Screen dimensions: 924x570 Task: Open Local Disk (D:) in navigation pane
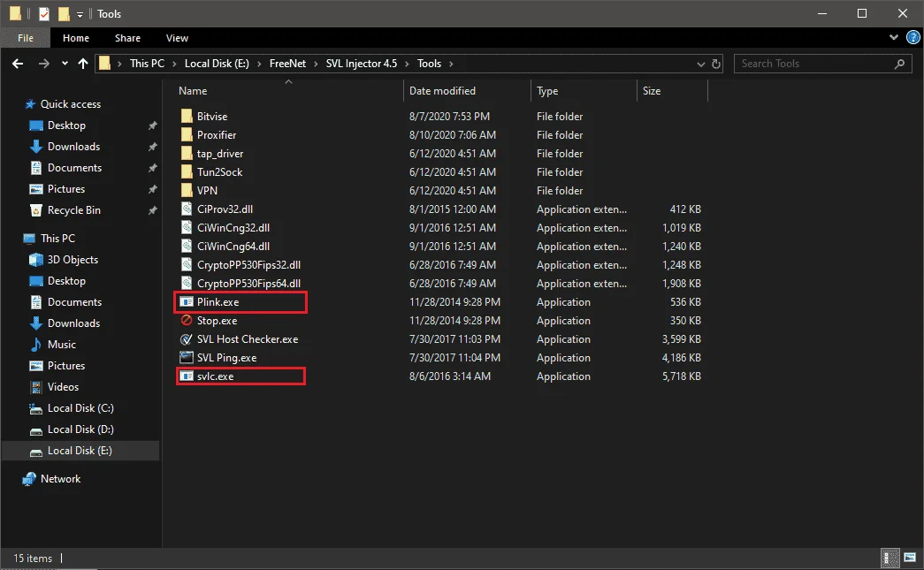pyautogui.click(x=80, y=429)
